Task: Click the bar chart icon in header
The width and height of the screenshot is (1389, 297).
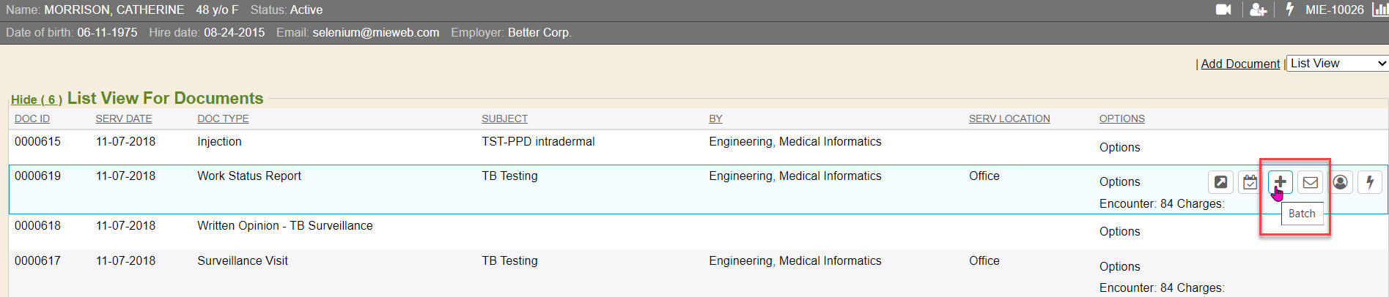Action: pyautogui.click(x=1379, y=10)
